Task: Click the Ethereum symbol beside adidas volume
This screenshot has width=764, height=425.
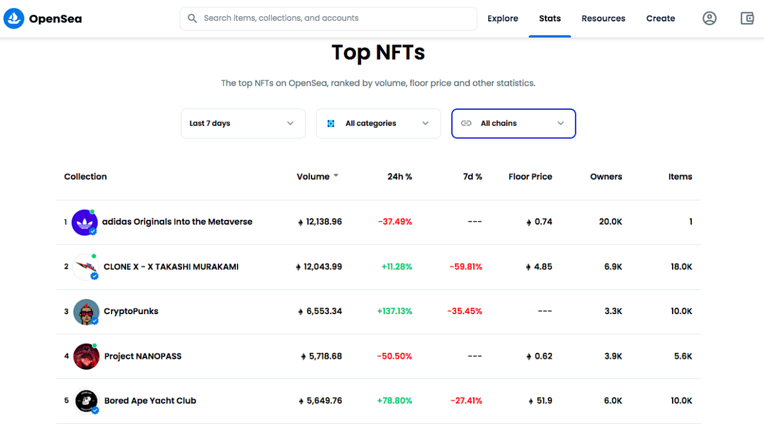Action: pos(300,221)
